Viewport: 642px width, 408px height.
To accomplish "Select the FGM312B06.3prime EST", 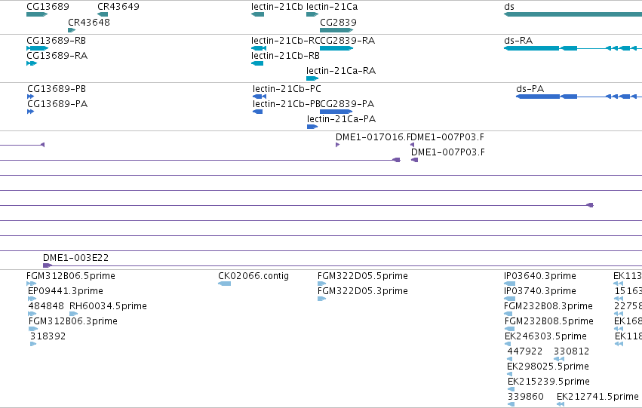I will (33, 329).
